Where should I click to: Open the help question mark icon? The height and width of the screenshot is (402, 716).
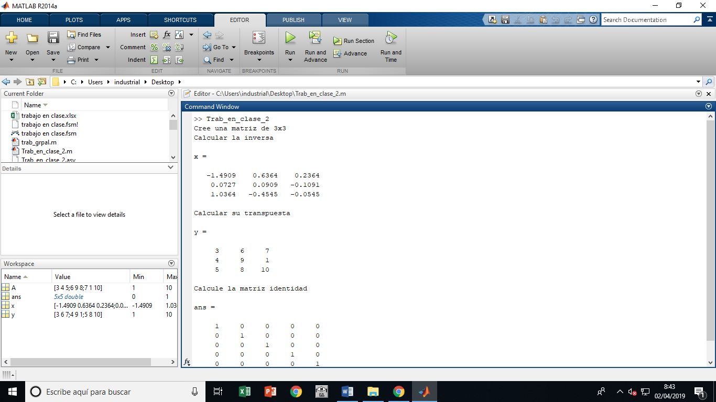(x=593, y=19)
